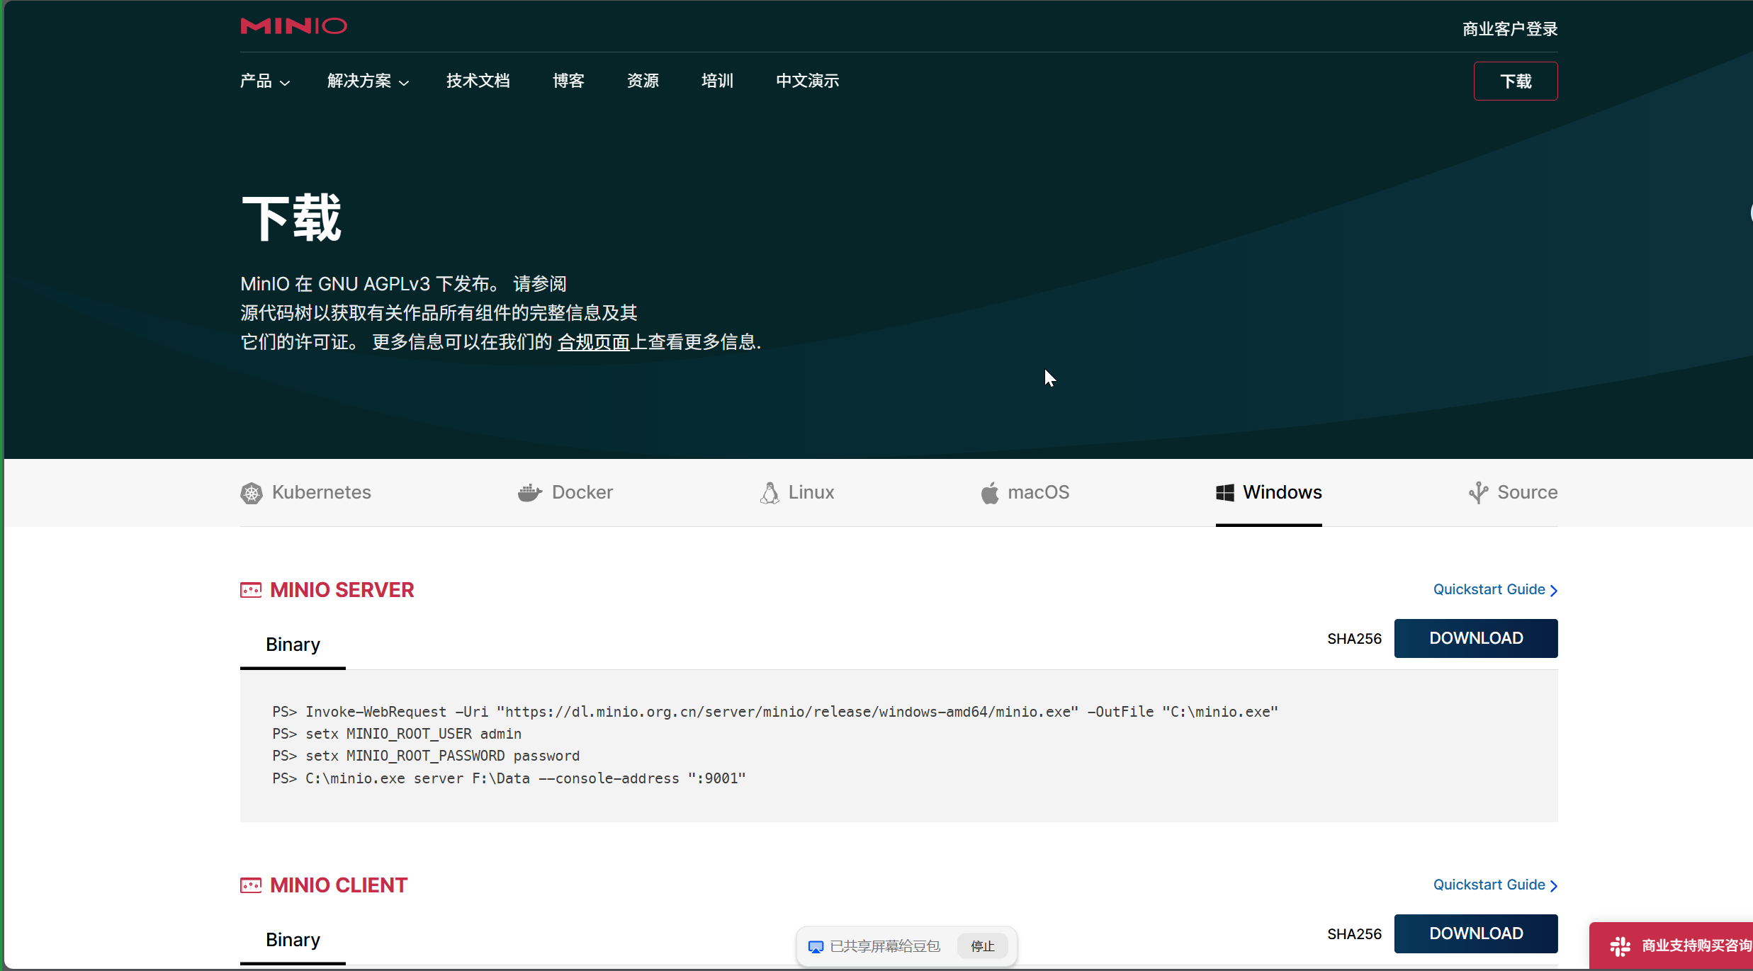Open the 博客 page
Viewport: 1753px width, 971px height.
568,81
